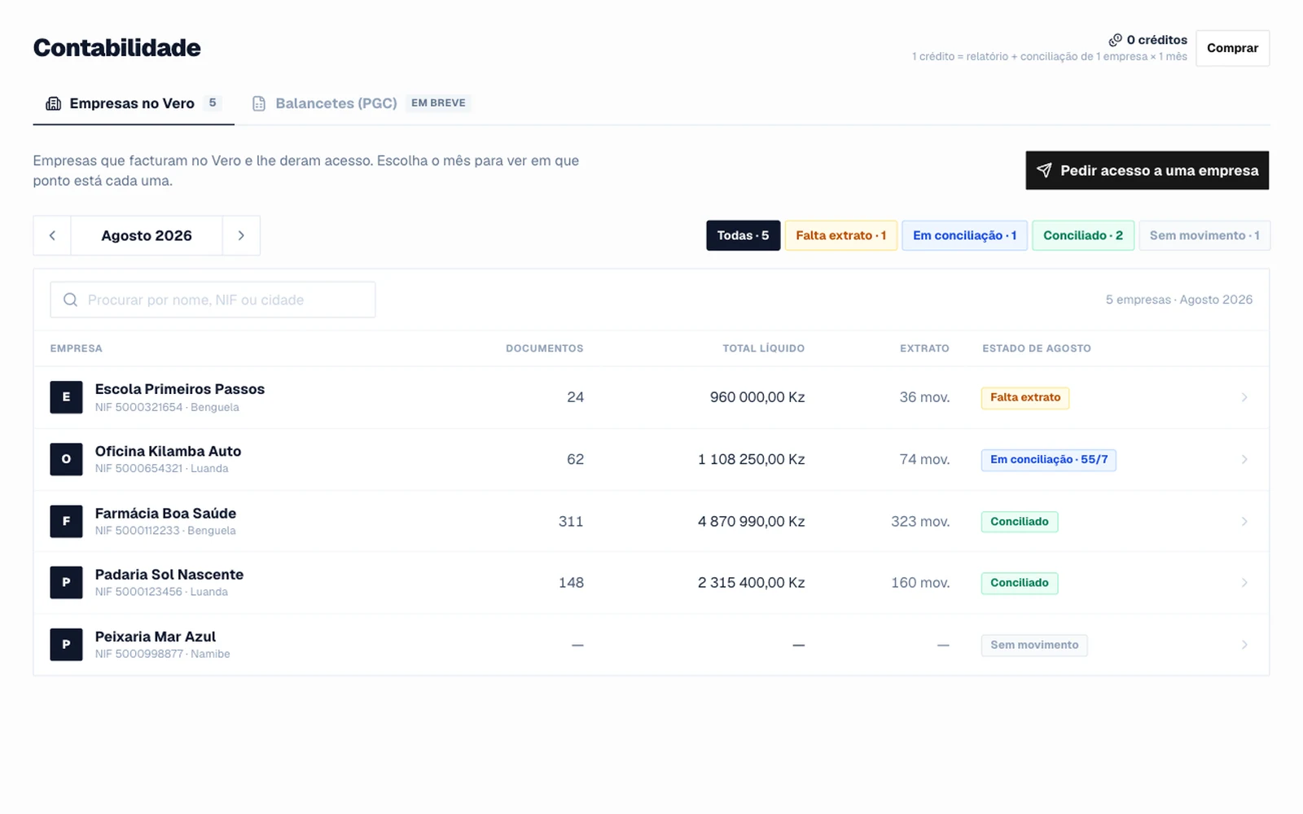Click the Falta extrato status badge
The height and width of the screenshot is (814, 1303).
click(1025, 397)
